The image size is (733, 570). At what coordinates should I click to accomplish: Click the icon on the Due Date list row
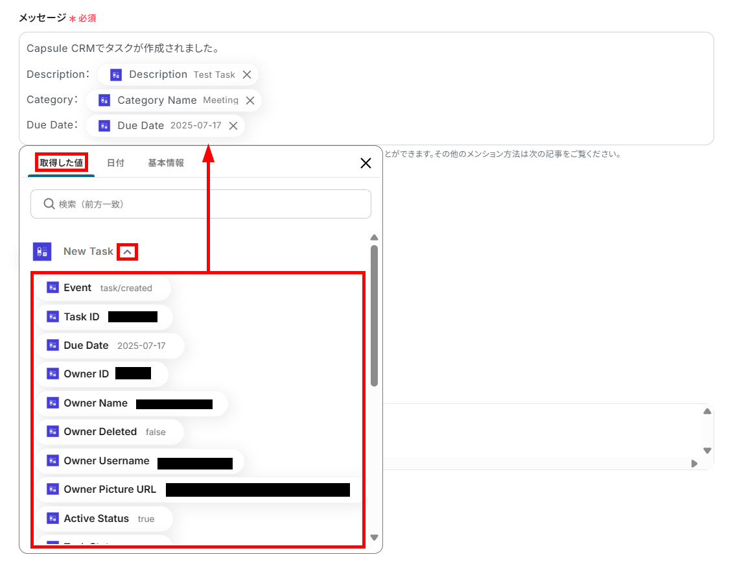(53, 345)
